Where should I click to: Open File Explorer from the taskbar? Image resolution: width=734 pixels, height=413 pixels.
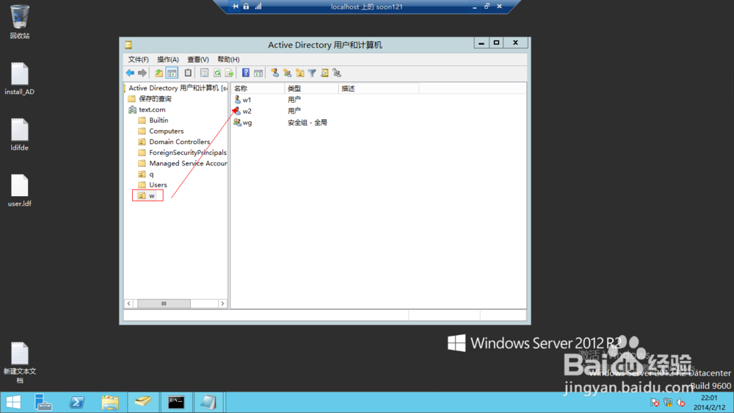coord(110,402)
